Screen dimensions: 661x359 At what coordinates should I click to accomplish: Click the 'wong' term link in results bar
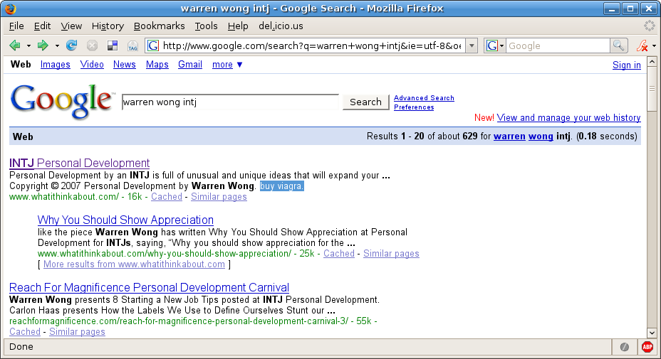tap(541, 136)
